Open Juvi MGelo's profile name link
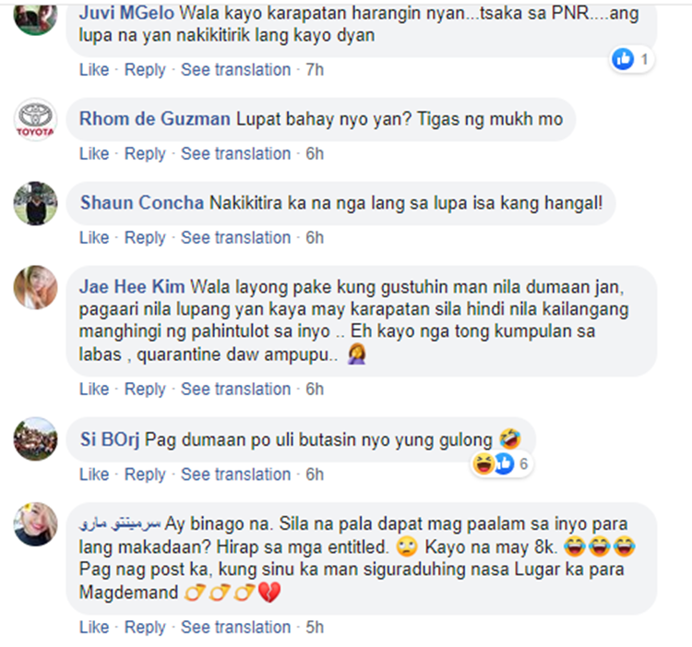The width and height of the screenshot is (692, 647). [126, 13]
